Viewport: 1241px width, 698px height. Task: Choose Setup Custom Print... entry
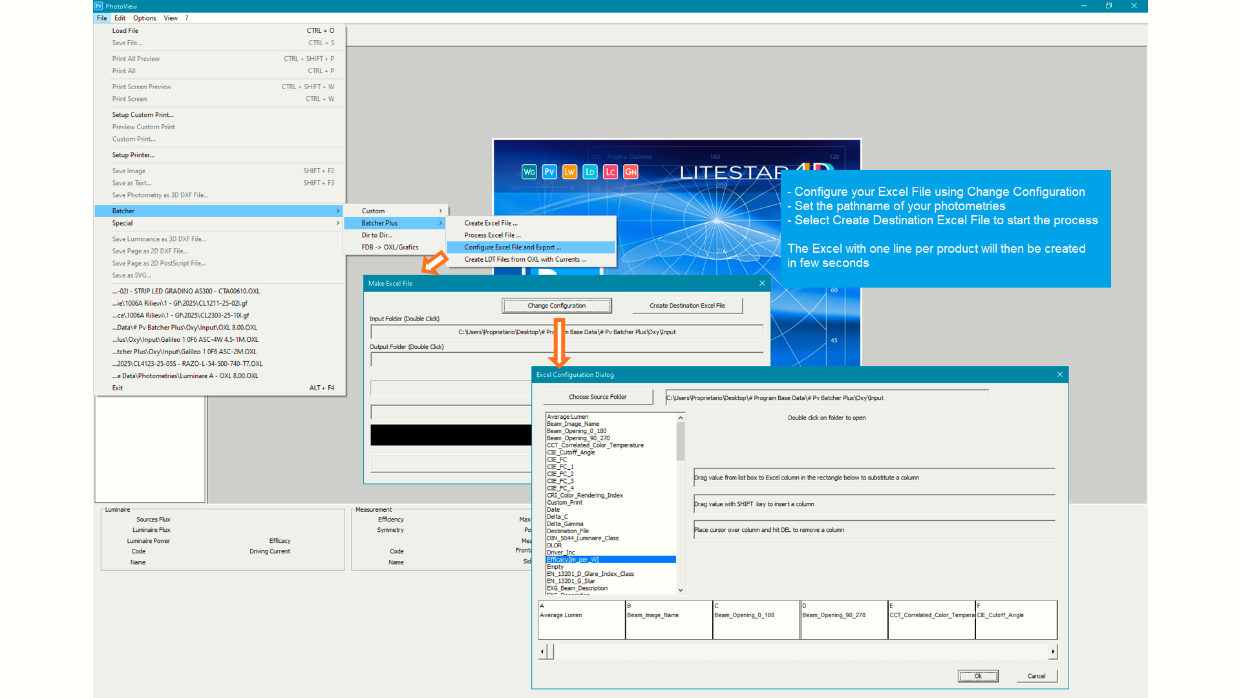point(220,114)
